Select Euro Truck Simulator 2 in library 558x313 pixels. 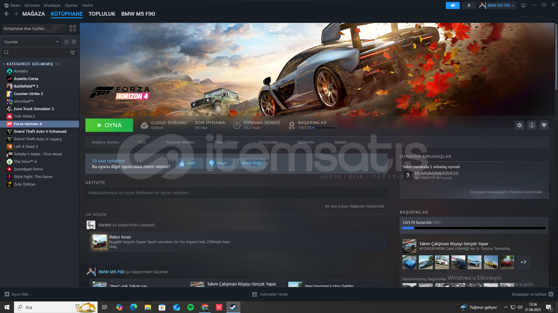click(x=34, y=109)
